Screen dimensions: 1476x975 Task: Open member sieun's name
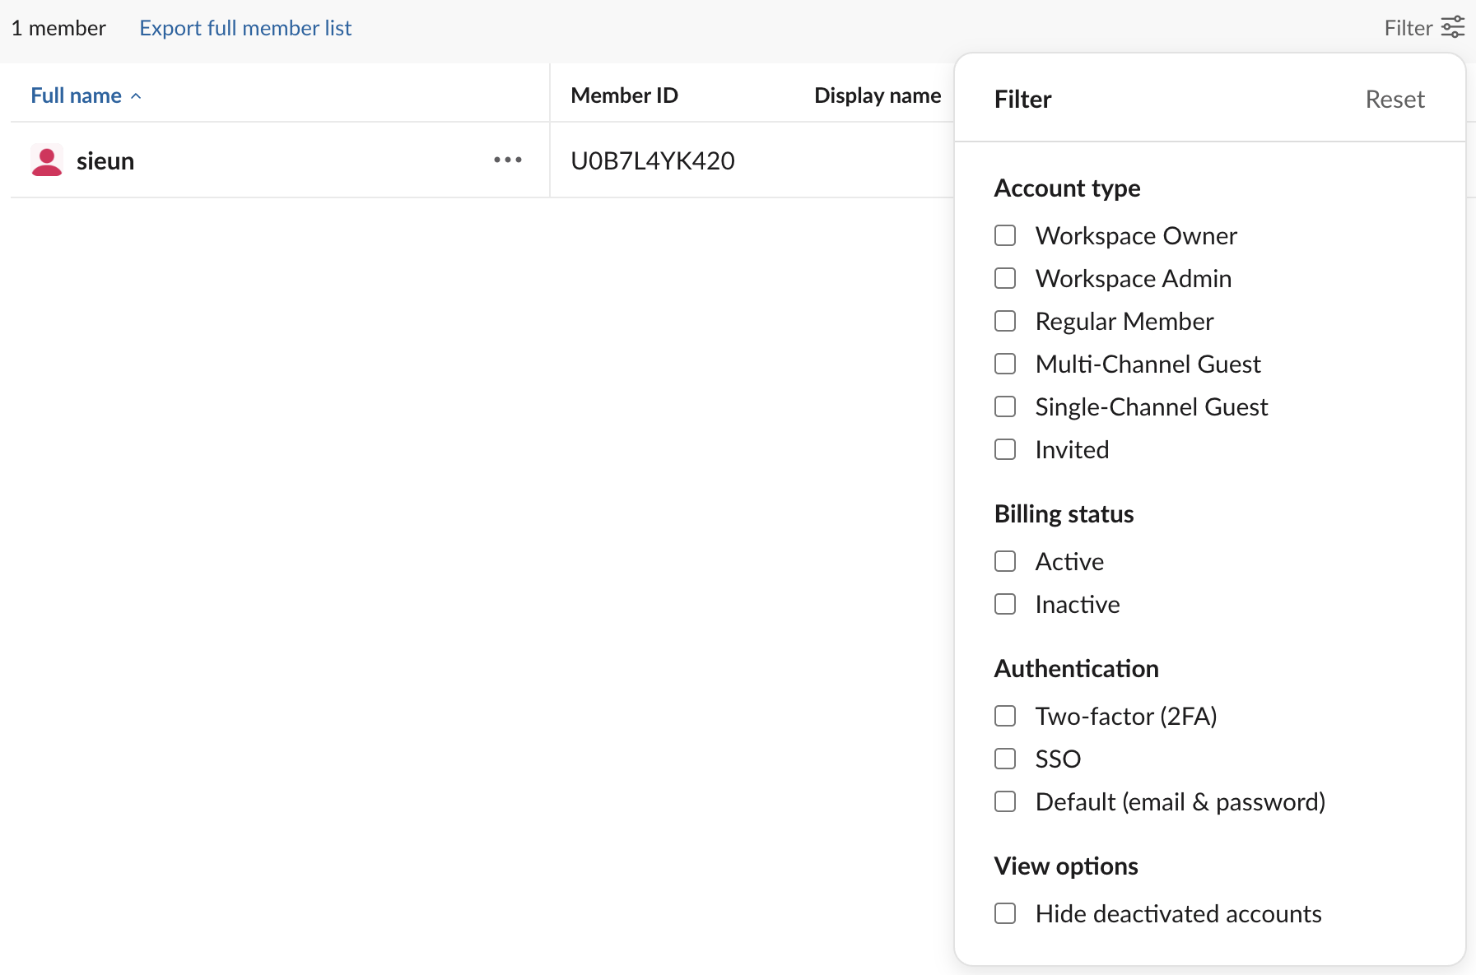[x=105, y=160]
